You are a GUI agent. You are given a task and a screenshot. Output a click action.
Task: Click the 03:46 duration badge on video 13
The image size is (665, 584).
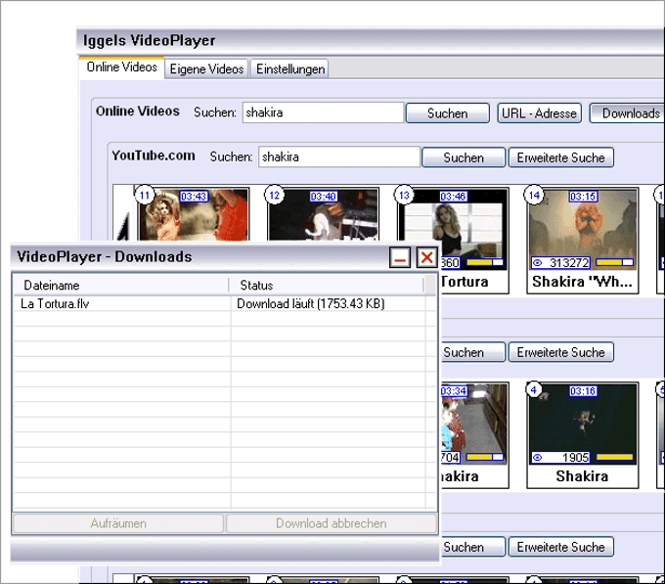click(x=454, y=197)
